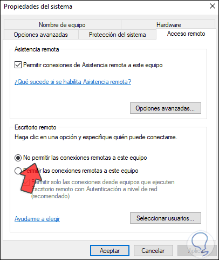The width and height of the screenshot is (219, 260).
Task: Toggle the Autenticación a nivel de red checkbox
Action: (26, 182)
